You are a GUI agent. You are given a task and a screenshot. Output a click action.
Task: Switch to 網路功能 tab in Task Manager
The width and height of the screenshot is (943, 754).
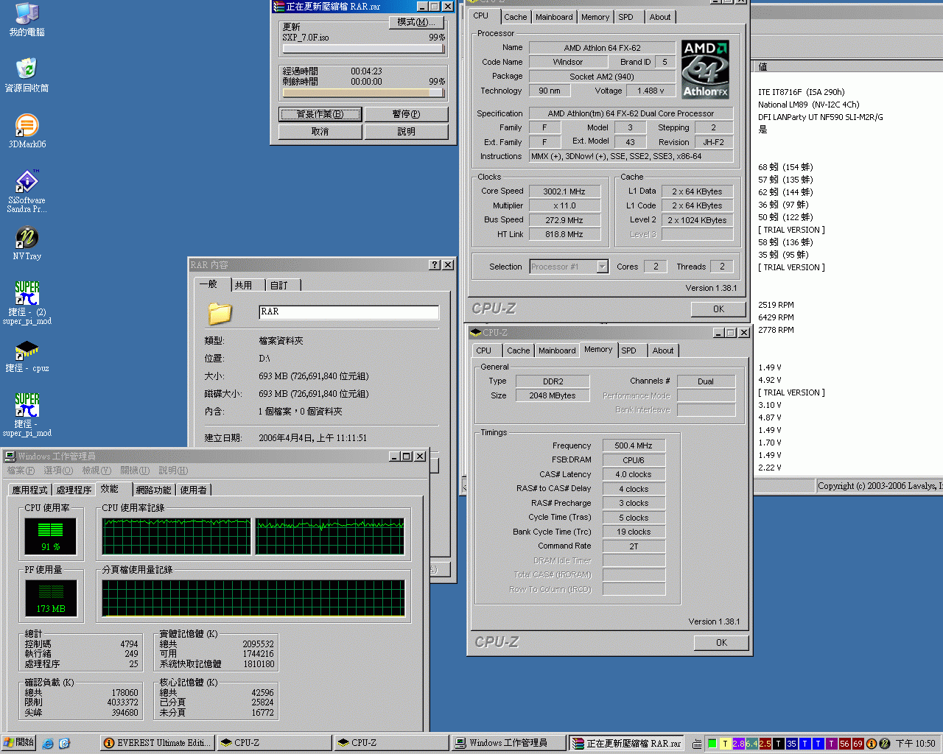coord(153,490)
